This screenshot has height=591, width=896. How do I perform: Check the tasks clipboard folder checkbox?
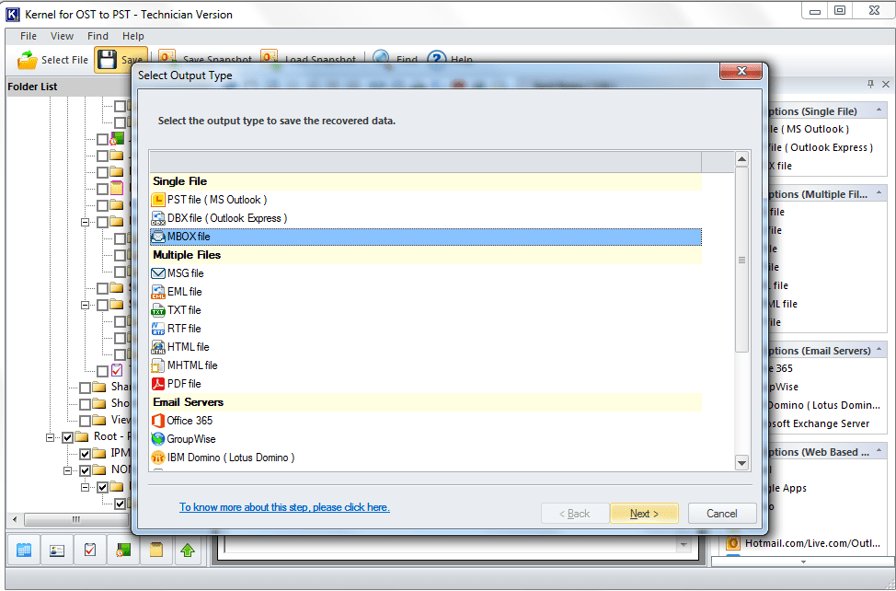(102, 372)
